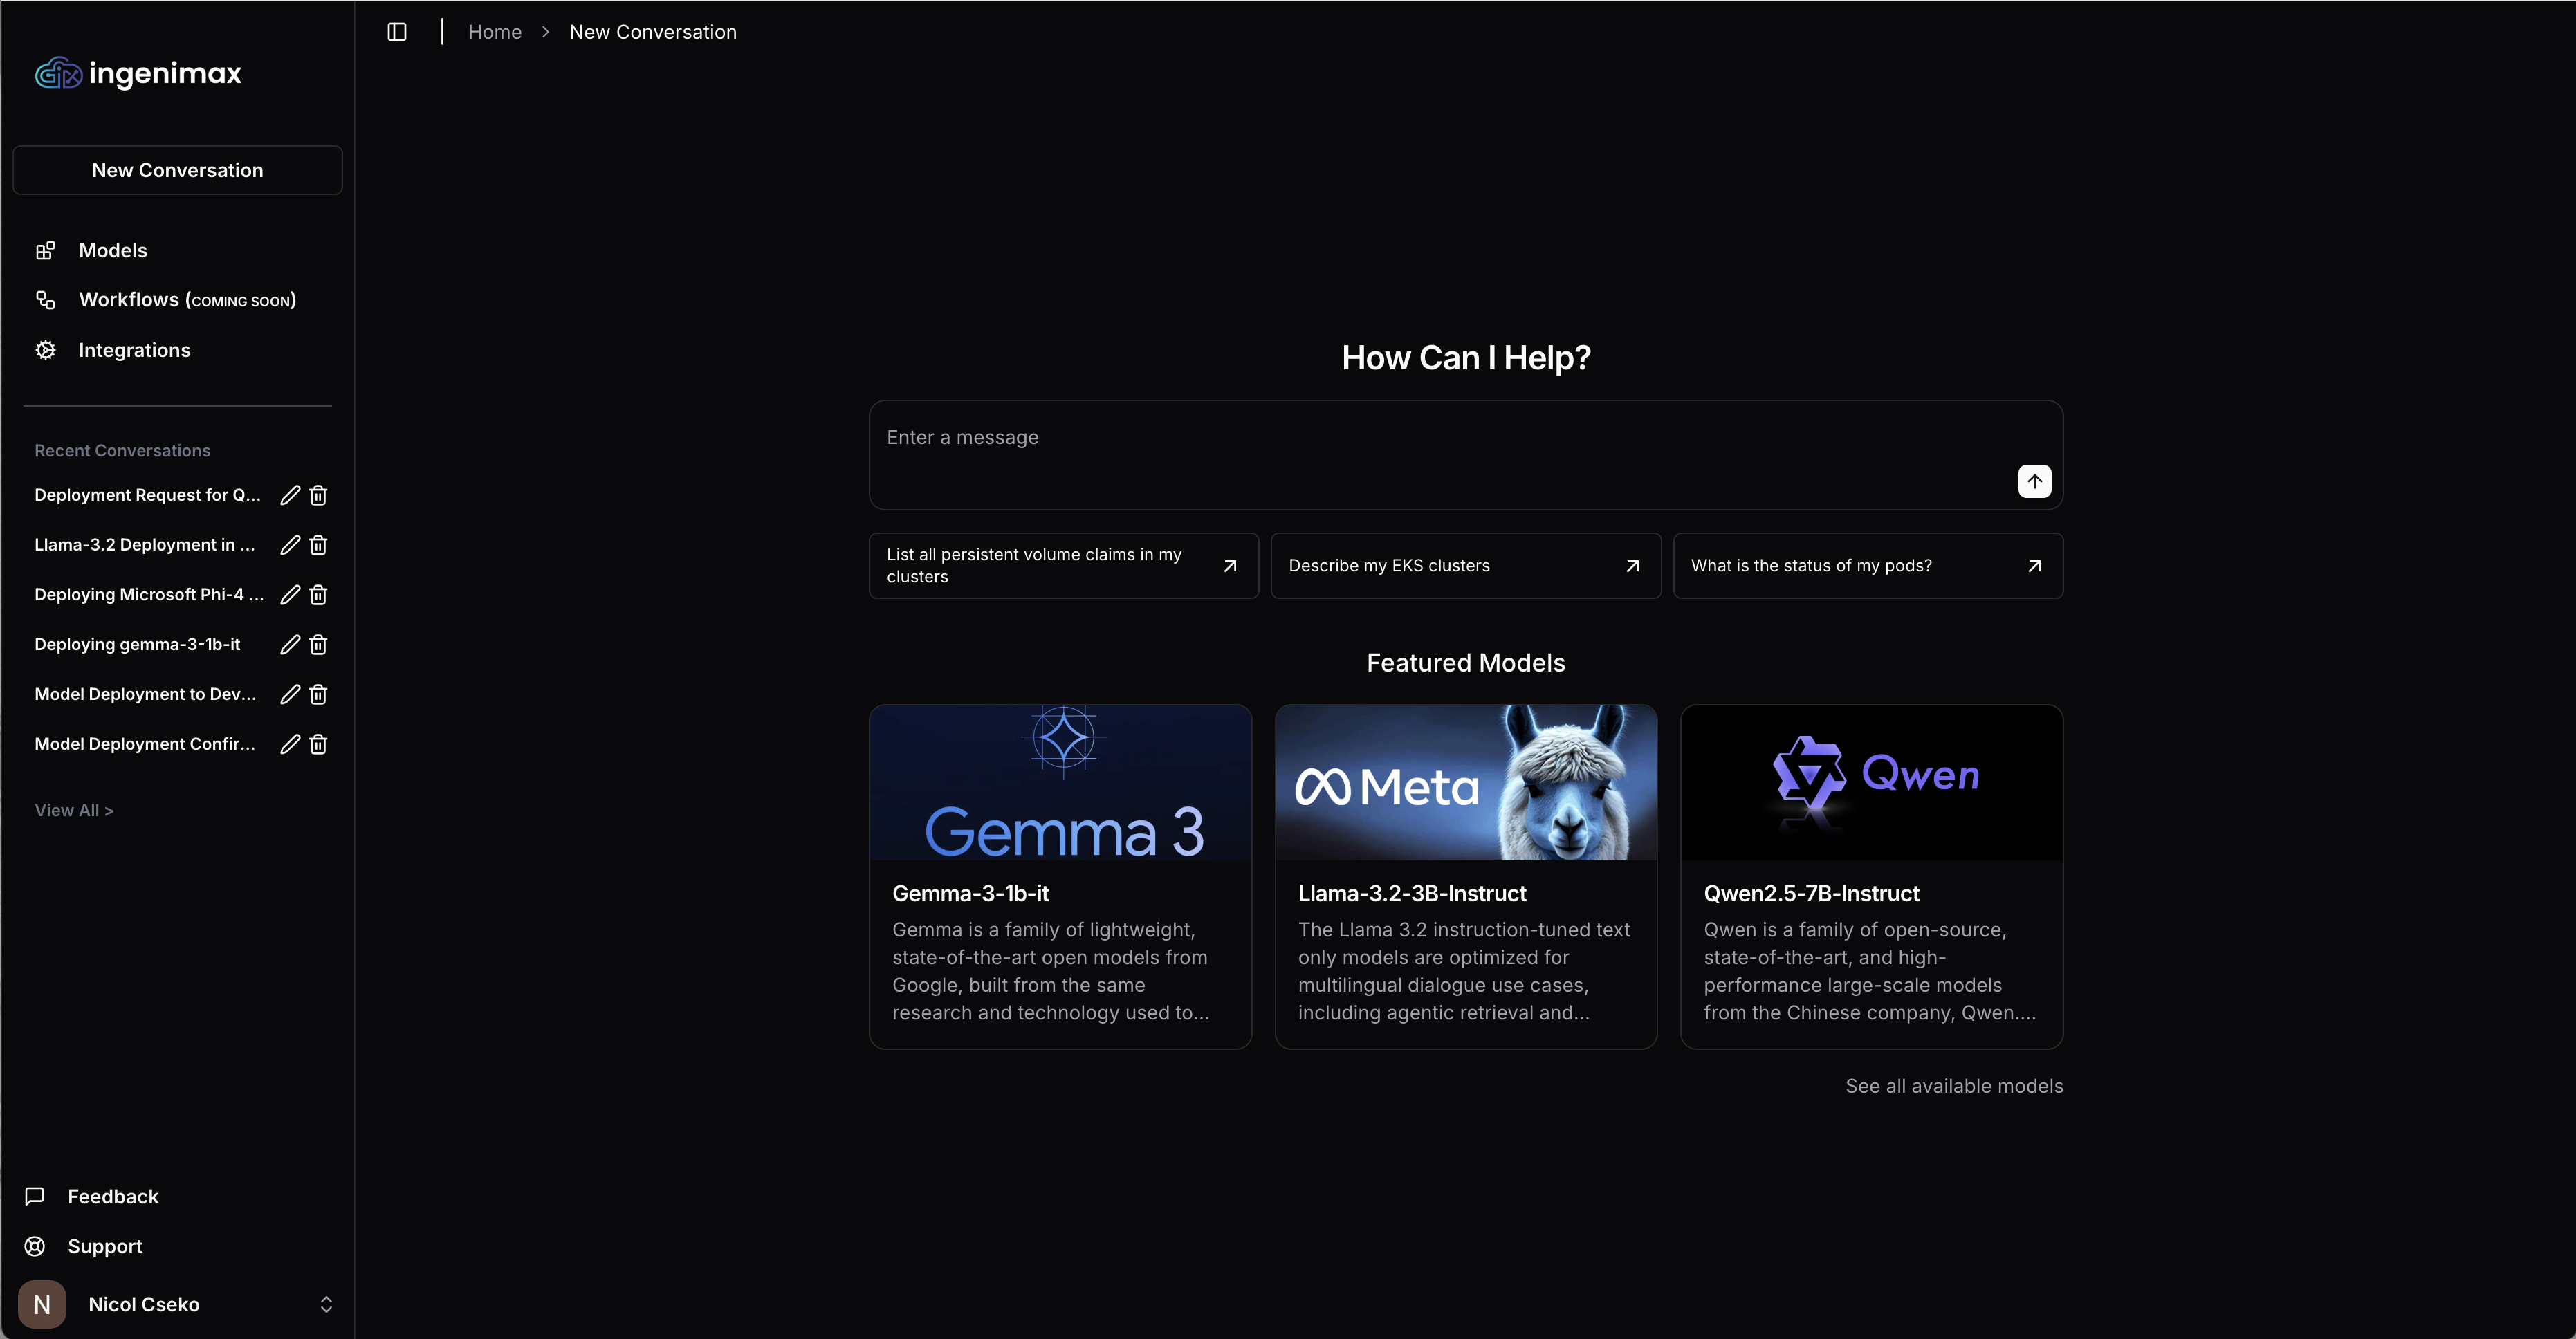Rename Deploying Microsoft Phi-4 ... conversation
This screenshot has height=1339, width=2576.
(290, 595)
